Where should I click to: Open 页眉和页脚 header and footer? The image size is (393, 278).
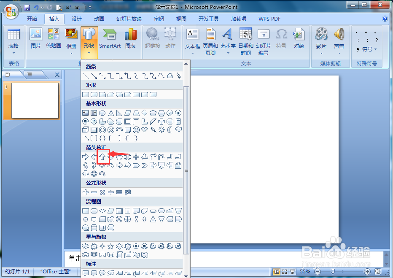pos(210,42)
